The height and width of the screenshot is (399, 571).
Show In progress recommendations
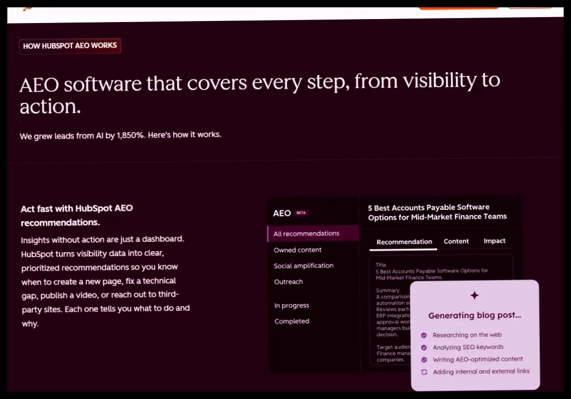pos(292,305)
